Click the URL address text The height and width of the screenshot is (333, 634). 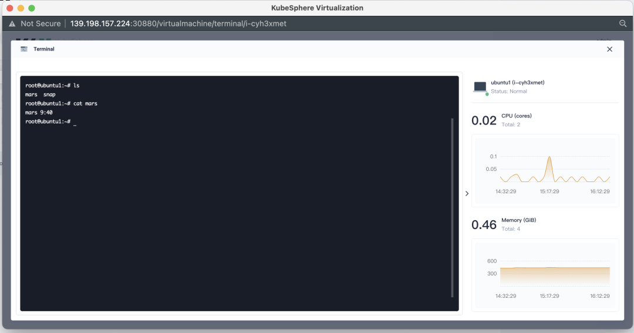click(x=178, y=23)
